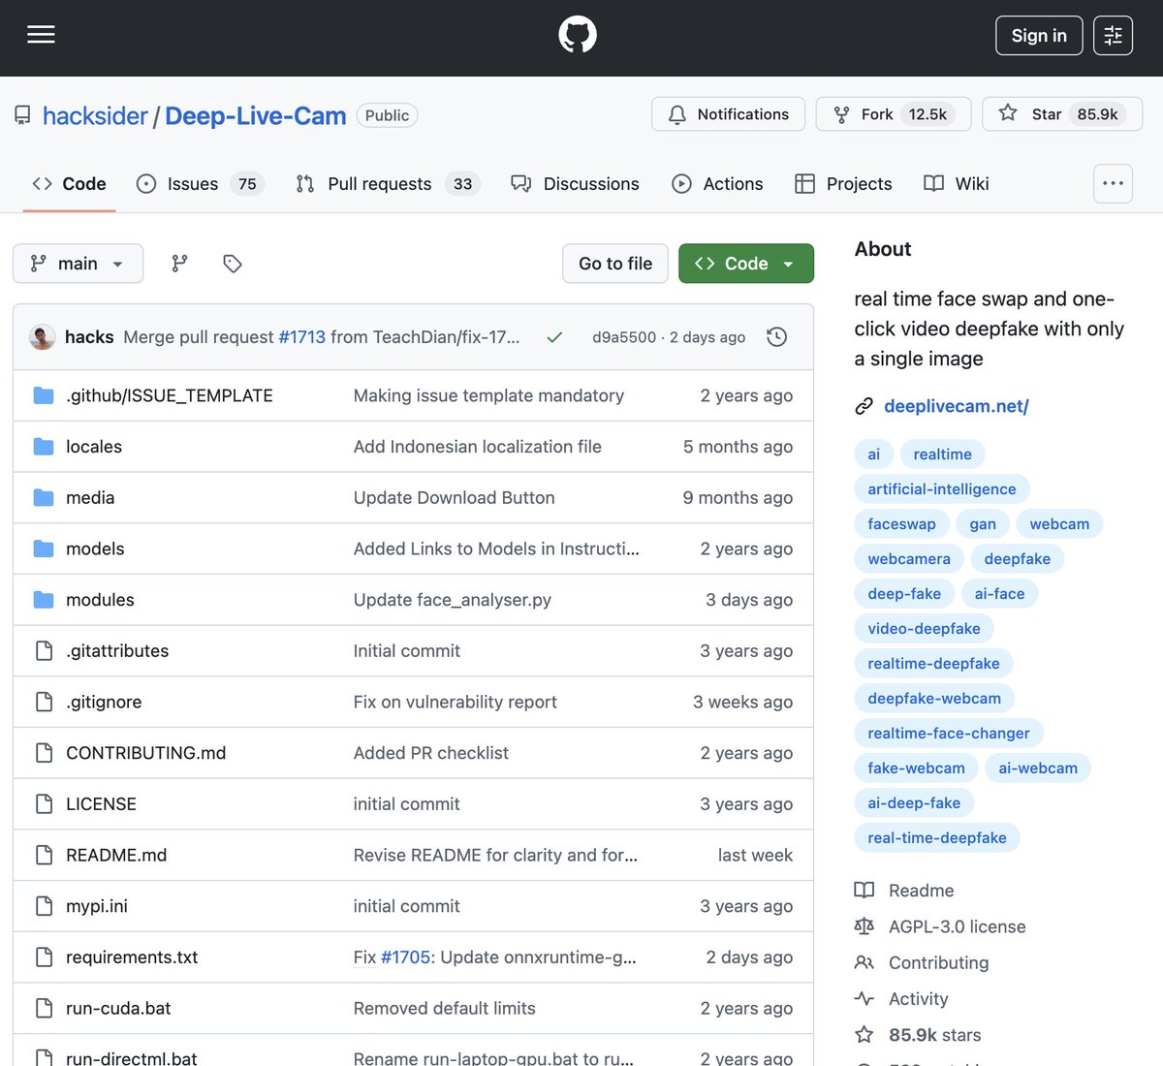Check the green commit status checkmark
The image size is (1163, 1066).
tap(554, 337)
